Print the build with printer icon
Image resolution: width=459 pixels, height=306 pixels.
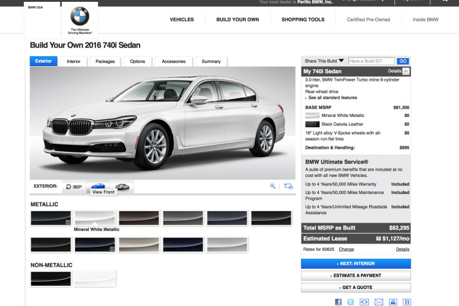coord(393,302)
